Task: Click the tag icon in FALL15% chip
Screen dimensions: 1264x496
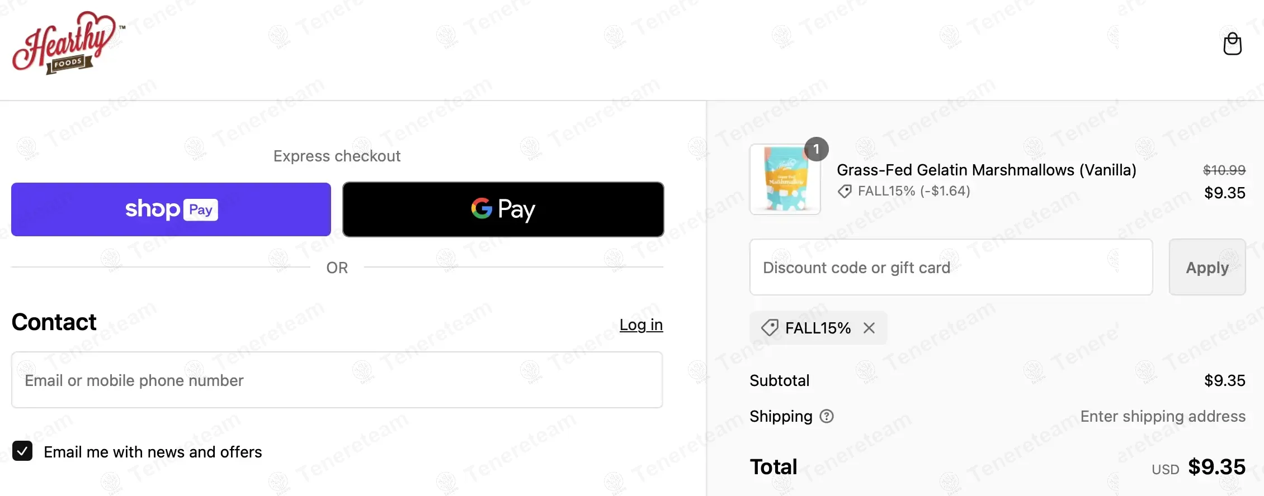Action: [770, 328]
